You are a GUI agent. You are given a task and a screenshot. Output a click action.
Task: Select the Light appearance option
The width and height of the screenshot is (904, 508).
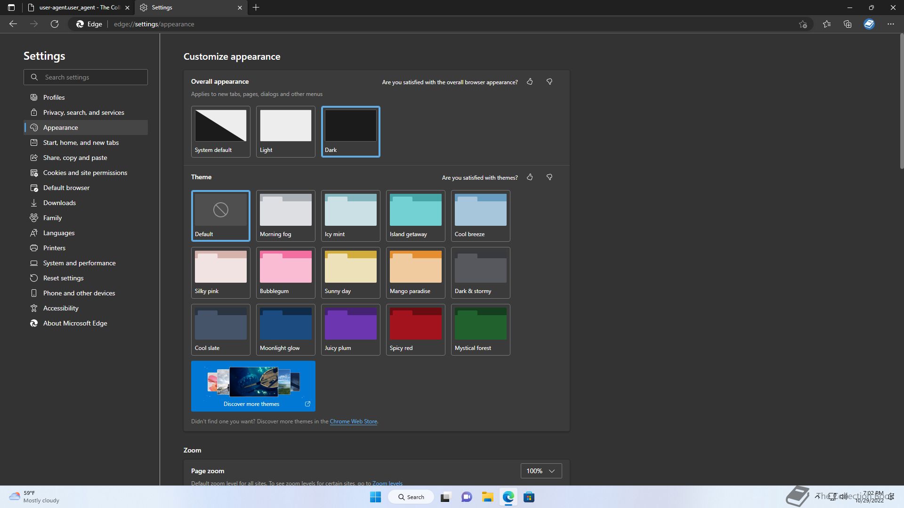click(x=285, y=131)
